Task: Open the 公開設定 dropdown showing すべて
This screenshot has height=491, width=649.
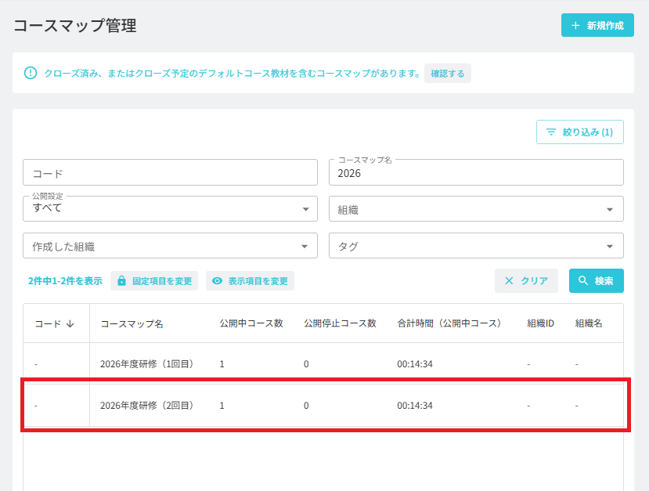Action: (x=170, y=208)
